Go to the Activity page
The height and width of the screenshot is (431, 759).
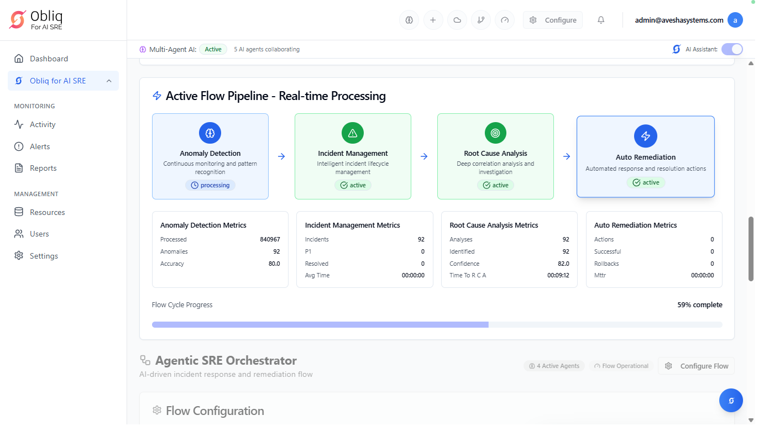point(63,124)
